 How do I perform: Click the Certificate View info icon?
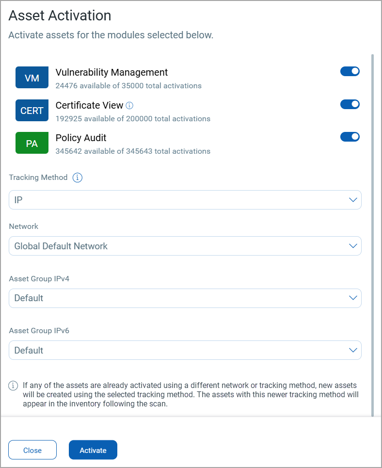[129, 105]
